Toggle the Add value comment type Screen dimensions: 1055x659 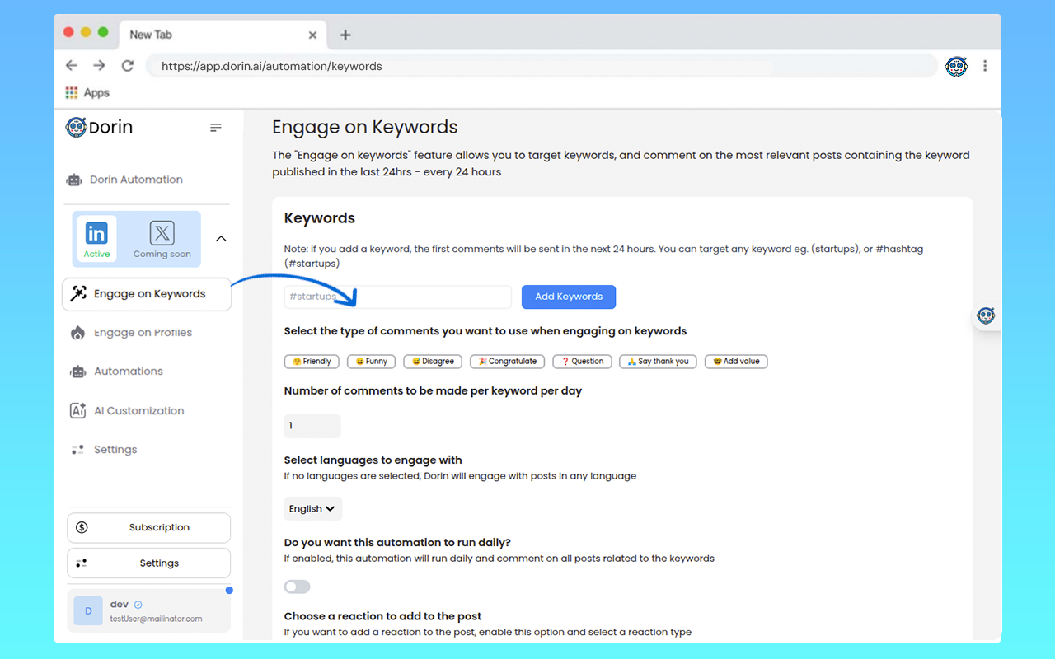click(x=736, y=361)
